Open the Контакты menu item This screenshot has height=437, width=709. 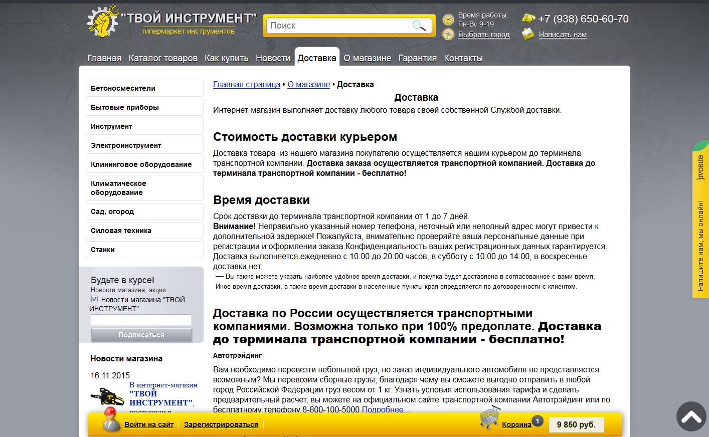[463, 58]
